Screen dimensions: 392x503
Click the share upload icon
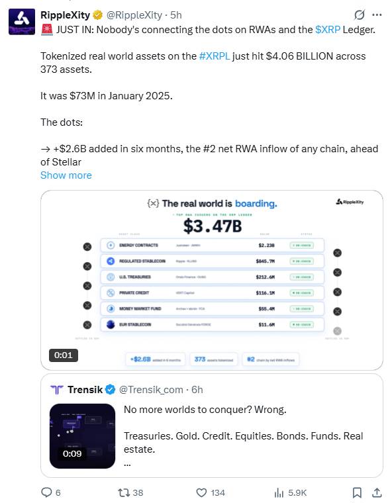pos(377,492)
